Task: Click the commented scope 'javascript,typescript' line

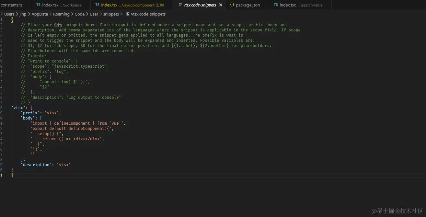Action: click(x=65, y=66)
